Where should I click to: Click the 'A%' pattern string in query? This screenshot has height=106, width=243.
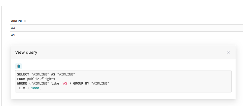coord(65,84)
